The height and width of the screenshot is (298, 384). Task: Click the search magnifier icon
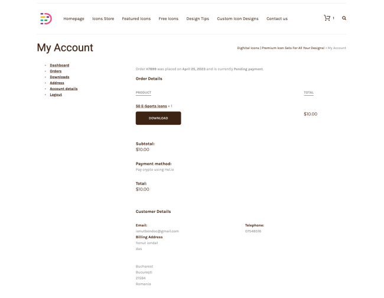coord(344,18)
